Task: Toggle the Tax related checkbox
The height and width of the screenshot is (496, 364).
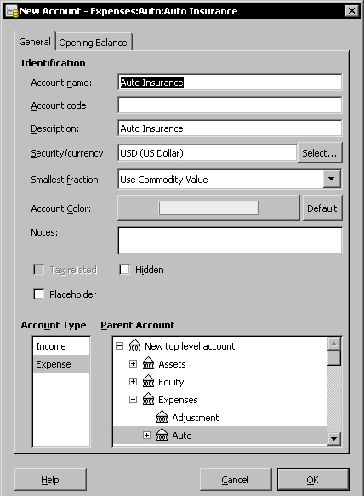Action: [x=38, y=270]
